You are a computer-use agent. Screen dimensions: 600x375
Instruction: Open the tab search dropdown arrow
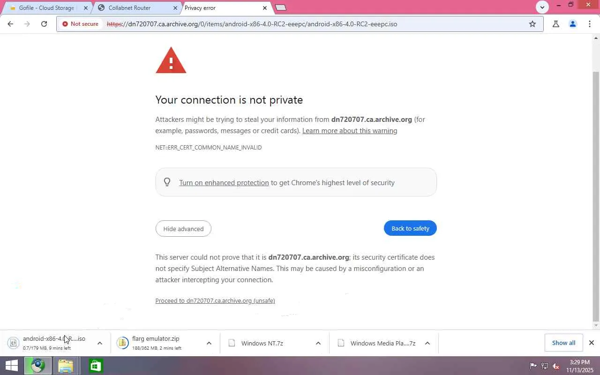tap(542, 7)
